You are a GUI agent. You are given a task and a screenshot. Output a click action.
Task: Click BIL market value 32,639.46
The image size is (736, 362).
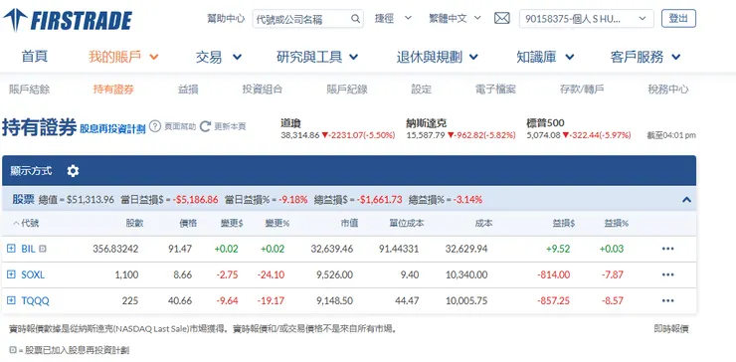(331, 249)
